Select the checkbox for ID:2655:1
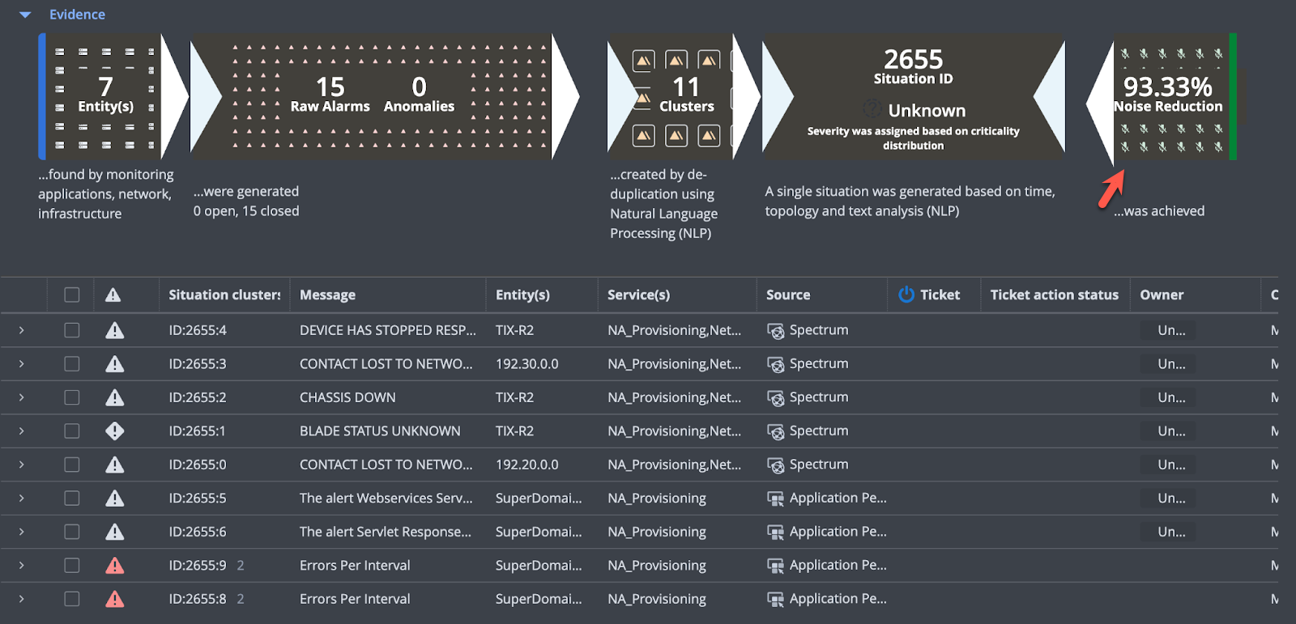The width and height of the screenshot is (1296, 624). [x=72, y=431]
